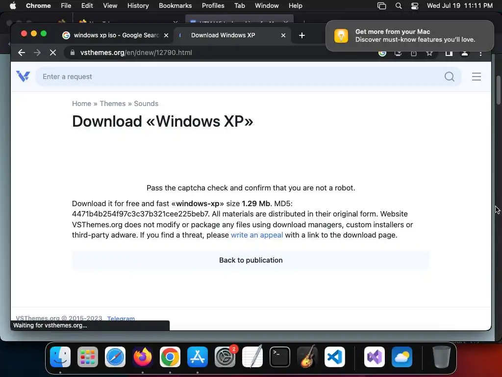This screenshot has width=502, height=377.
Task: Open the History menu
Action: coord(138,6)
